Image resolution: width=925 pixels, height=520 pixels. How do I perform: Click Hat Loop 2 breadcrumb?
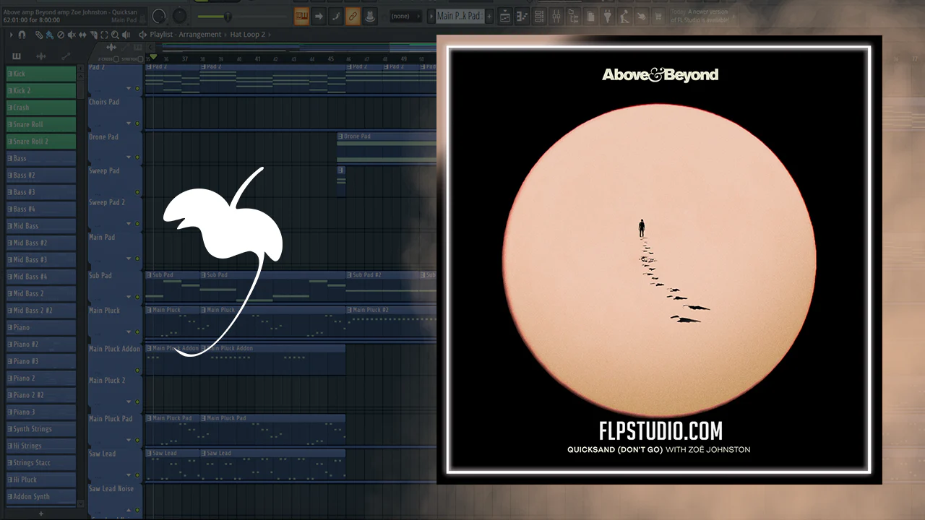248,35
